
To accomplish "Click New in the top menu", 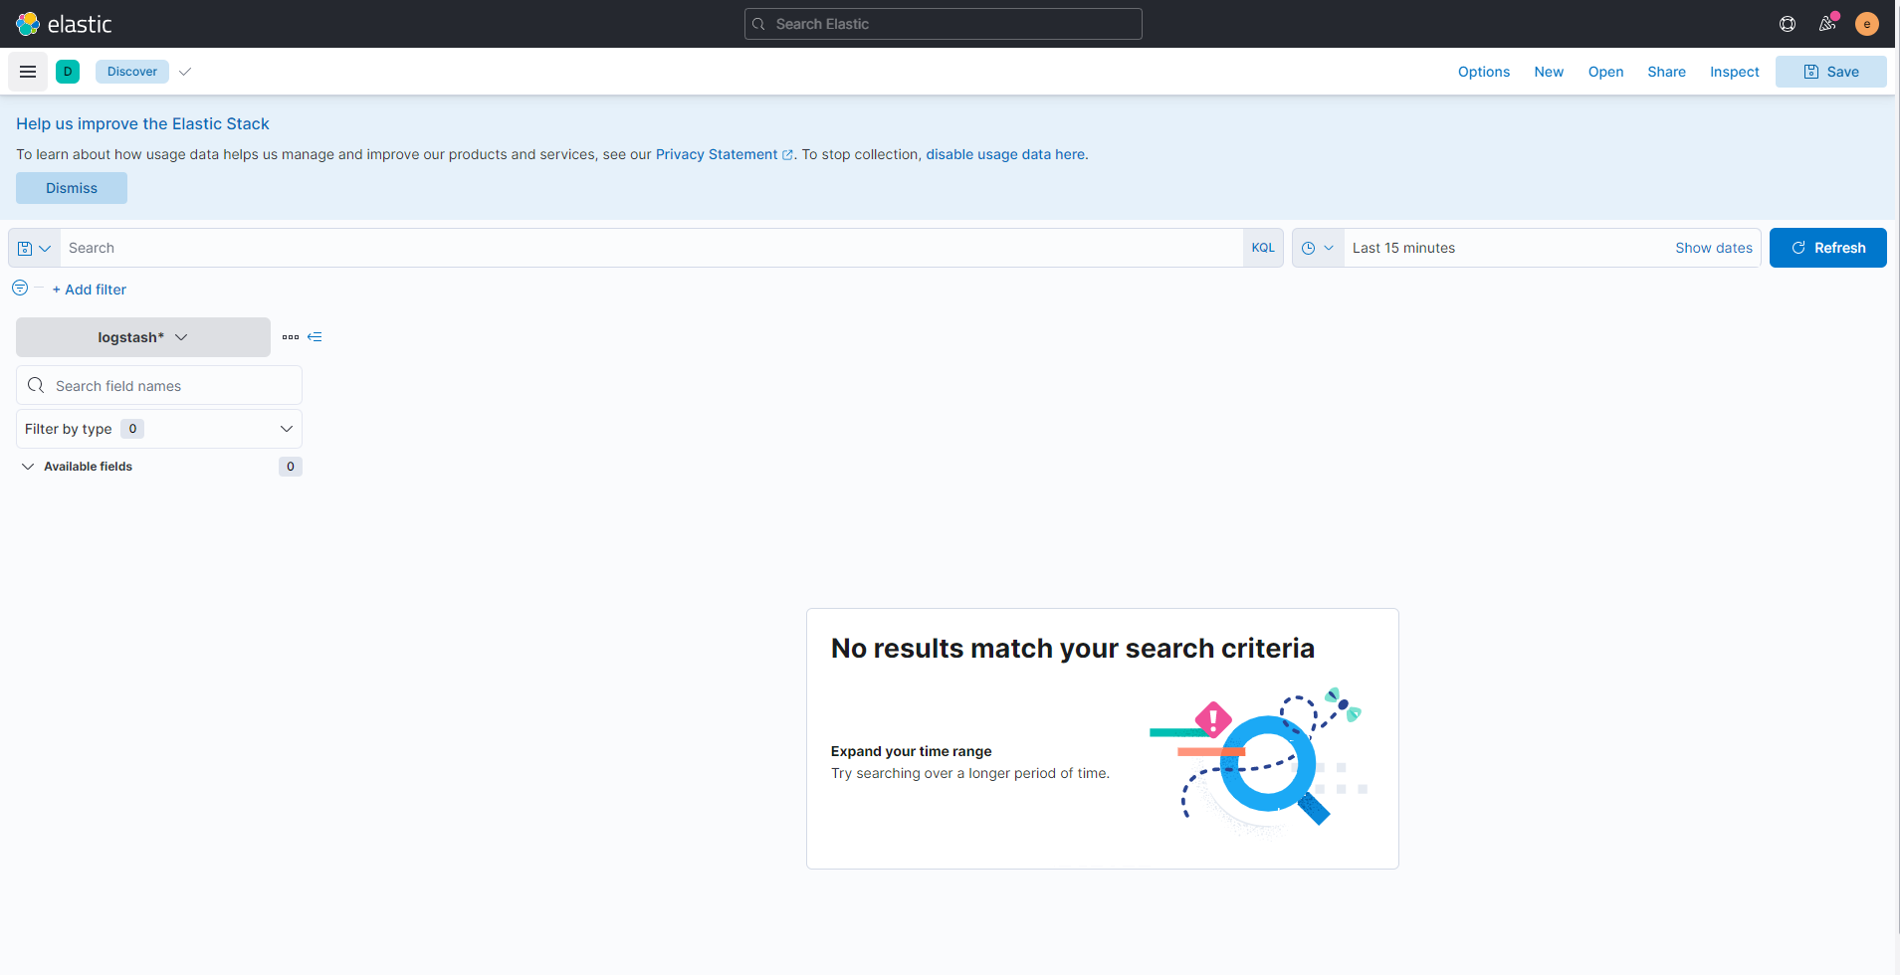I will point(1549,72).
